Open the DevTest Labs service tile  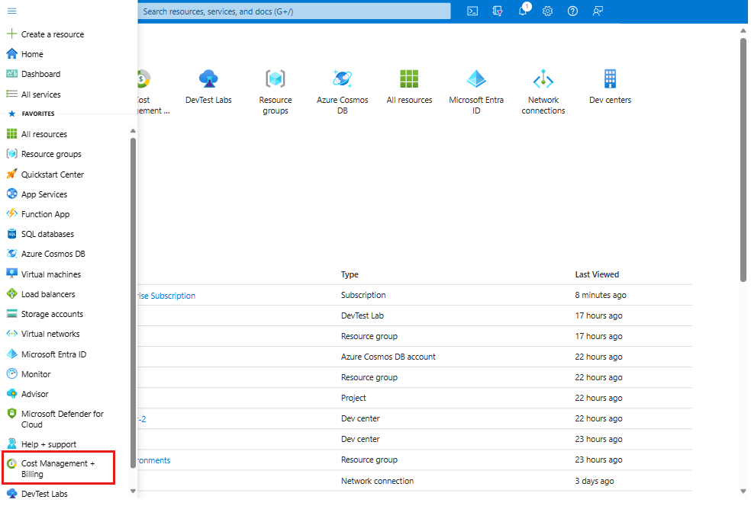tap(208, 86)
